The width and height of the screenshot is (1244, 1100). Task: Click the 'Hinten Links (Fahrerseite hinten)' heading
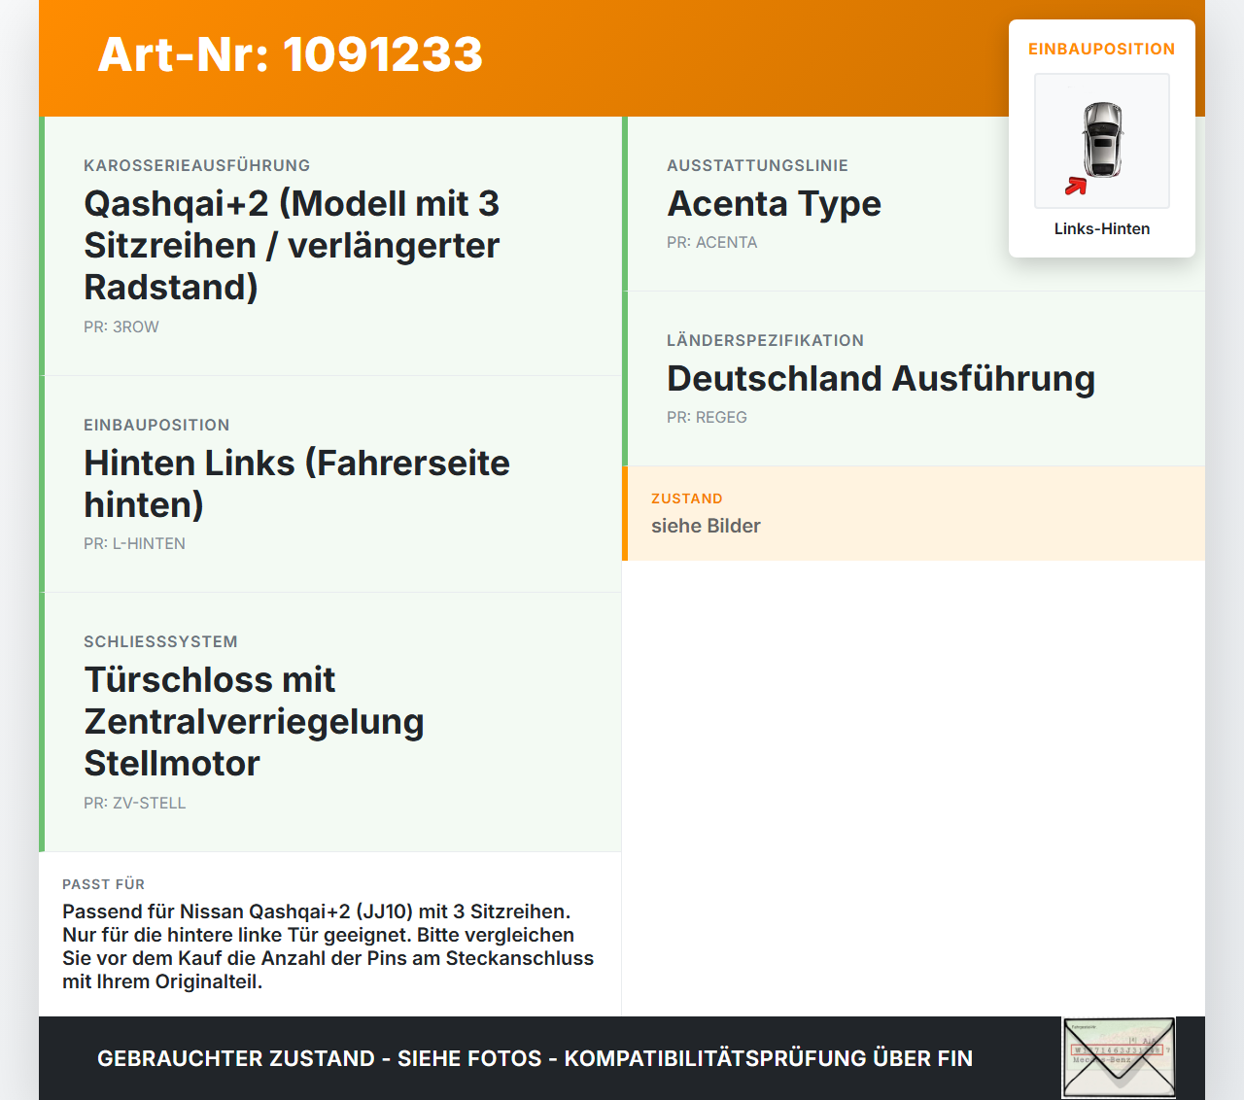[x=296, y=483]
